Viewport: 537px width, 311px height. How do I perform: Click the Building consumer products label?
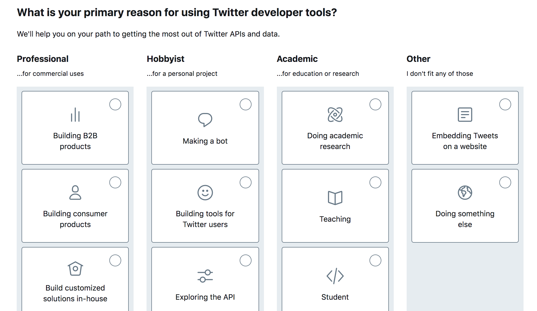click(75, 219)
